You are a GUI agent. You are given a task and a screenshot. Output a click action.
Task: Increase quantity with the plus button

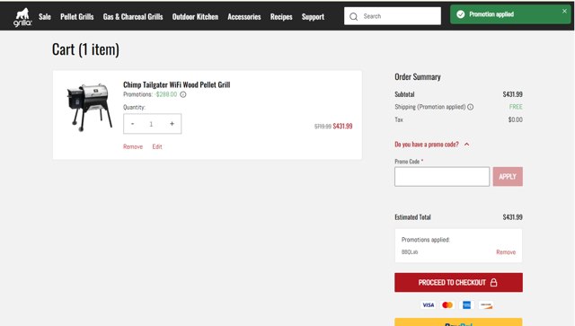tap(172, 124)
